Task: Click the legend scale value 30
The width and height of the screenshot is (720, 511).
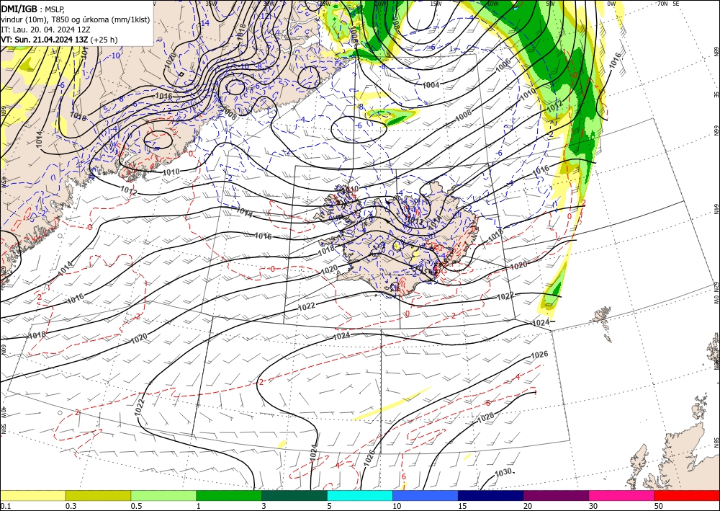Action: click(593, 506)
